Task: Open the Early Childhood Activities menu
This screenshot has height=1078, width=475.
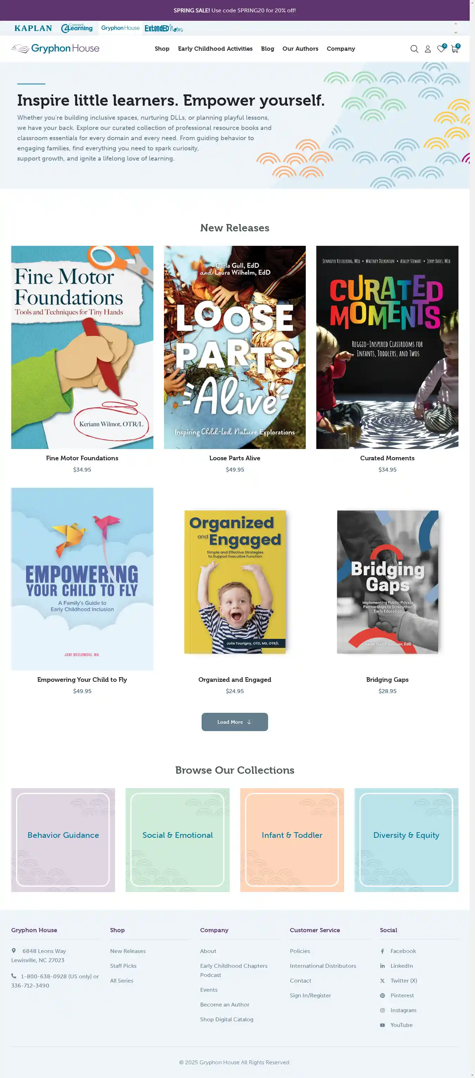Action: 215,49
